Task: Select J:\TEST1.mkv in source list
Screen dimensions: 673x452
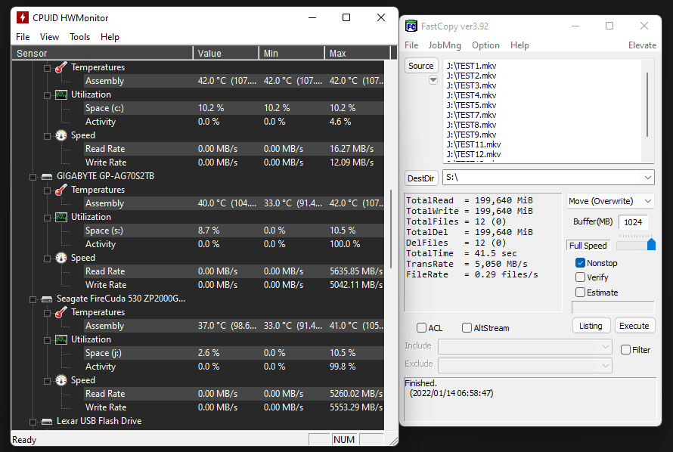Action: coord(471,66)
